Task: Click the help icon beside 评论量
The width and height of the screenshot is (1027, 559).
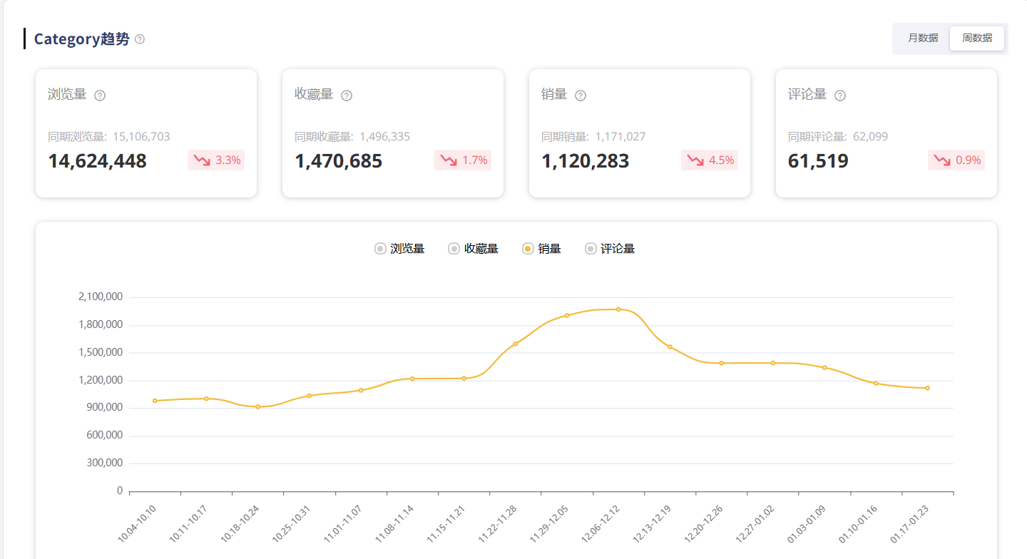Action: (x=840, y=96)
